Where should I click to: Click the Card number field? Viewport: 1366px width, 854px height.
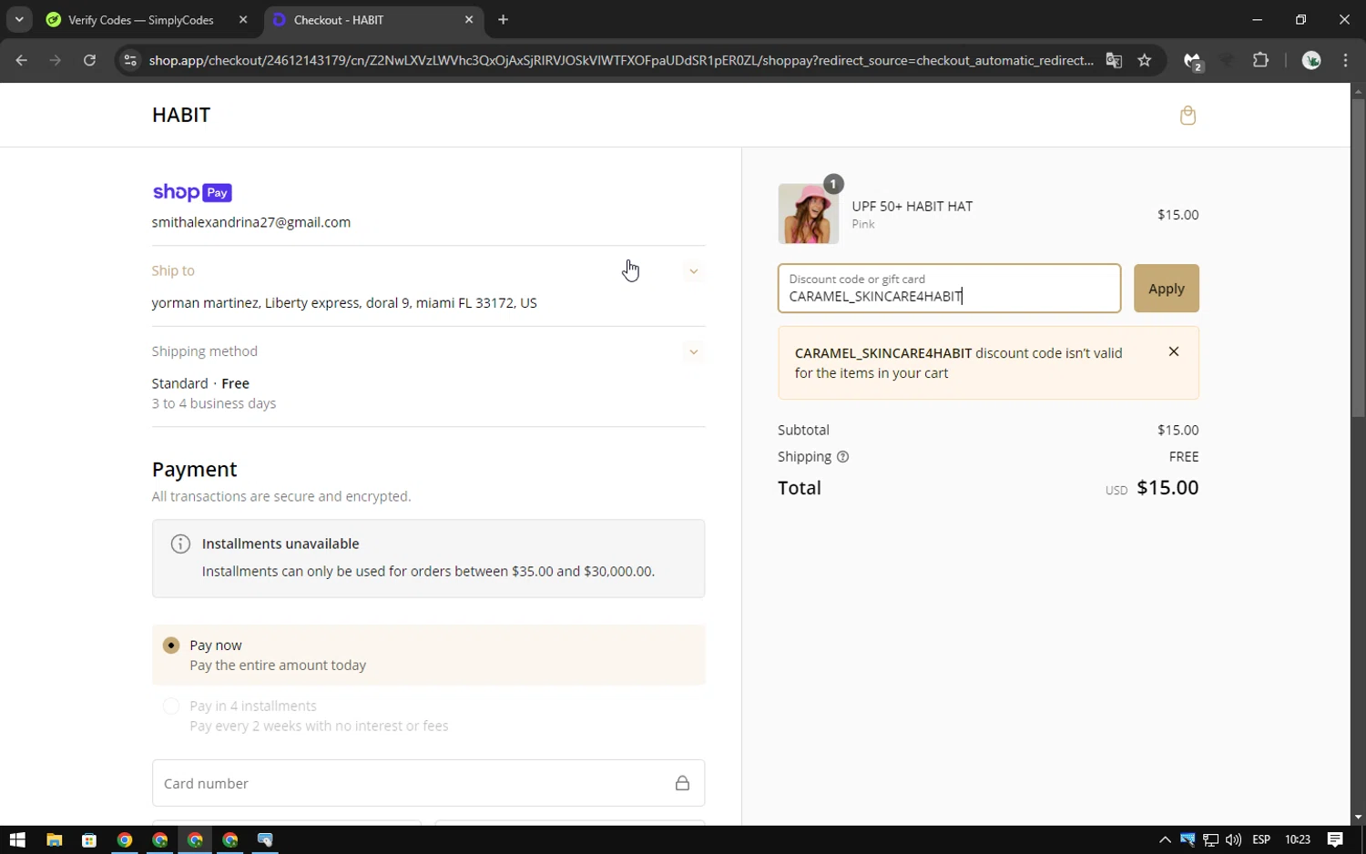428,783
